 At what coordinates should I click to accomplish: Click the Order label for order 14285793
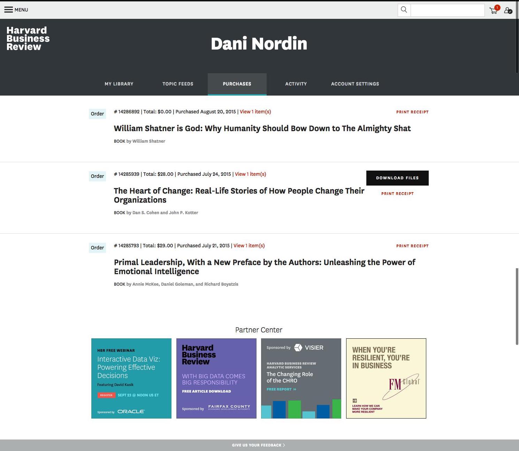pyautogui.click(x=97, y=248)
